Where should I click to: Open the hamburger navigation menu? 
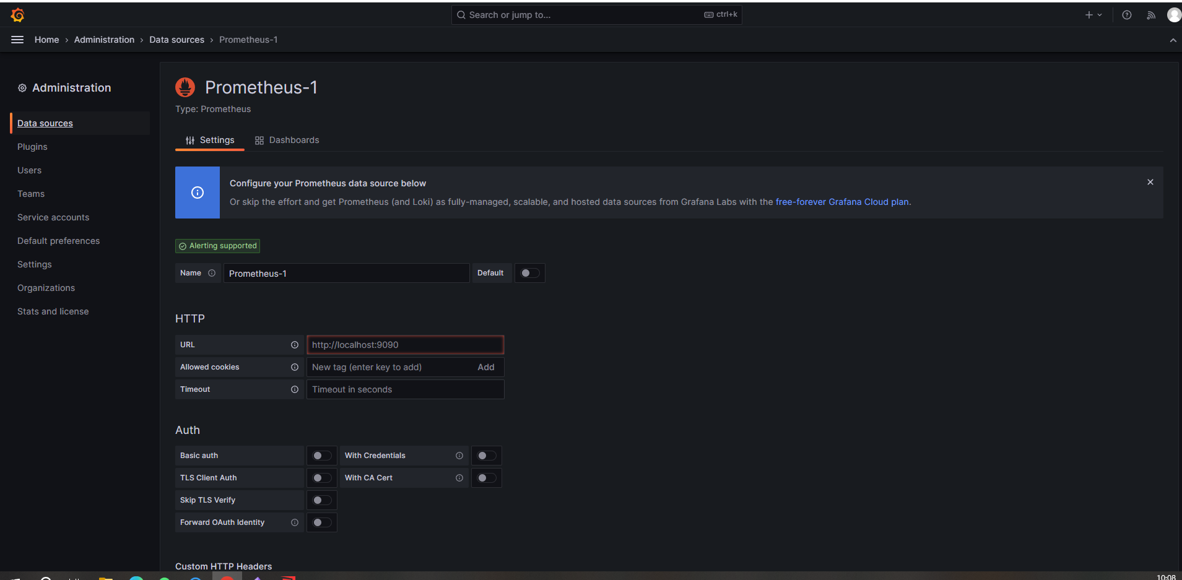point(17,40)
